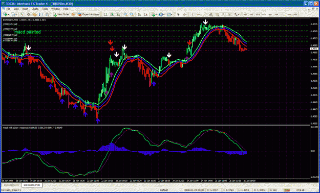Screen dimensions: 320x193
Task: Expand the Profiles dropdown arrow
Action: pyautogui.click(x=16, y=14)
